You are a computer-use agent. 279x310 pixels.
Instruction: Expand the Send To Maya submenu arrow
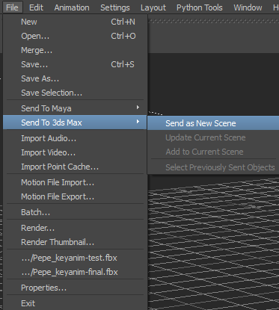coord(138,108)
